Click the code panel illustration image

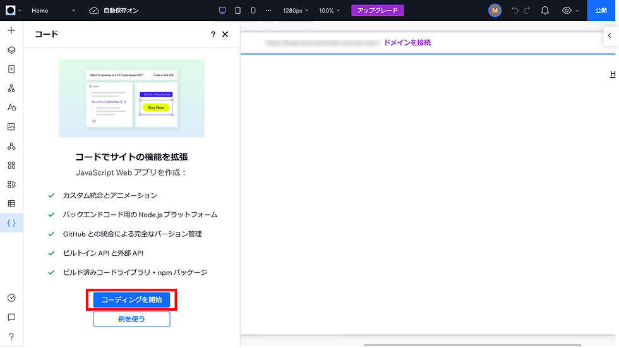point(131,99)
